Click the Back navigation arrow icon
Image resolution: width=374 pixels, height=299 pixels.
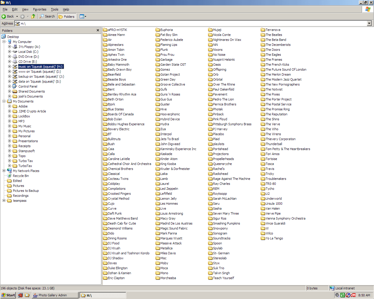[x=4, y=17]
